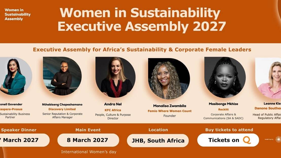The image size is (281, 158).
Task: Click the Buy tickets to attend heading
Action: click(229, 130)
